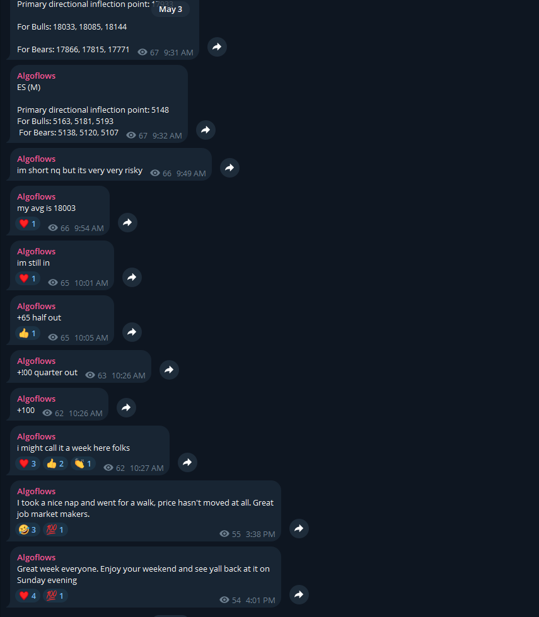The width and height of the screenshot is (539, 617).
Task: Share the '+!00 quarter out' message
Action: click(x=170, y=370)
